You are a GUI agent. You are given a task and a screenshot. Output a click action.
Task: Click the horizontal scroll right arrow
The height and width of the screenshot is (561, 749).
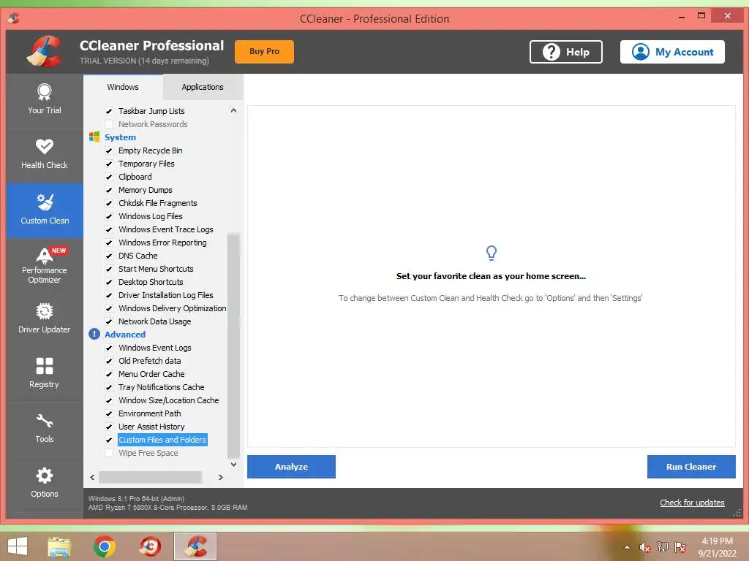(x=220, y=477)
